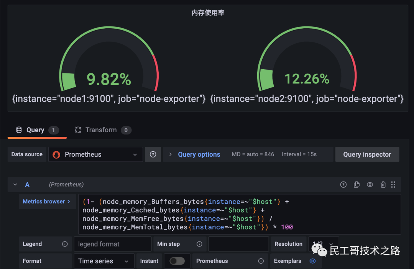Open the Query inspector
This screenshot has width=414, height=269.
click(x=367, y=154)
